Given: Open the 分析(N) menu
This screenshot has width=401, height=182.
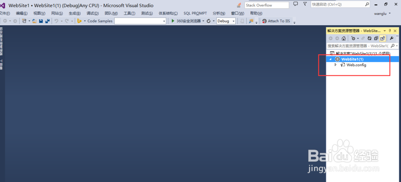Looking at the screenshot, I should pyautogui.click(x=219, y=13).
